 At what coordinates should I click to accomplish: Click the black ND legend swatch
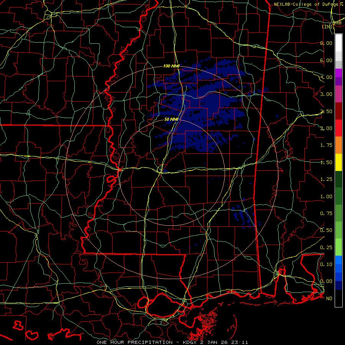tap(338, 298)
